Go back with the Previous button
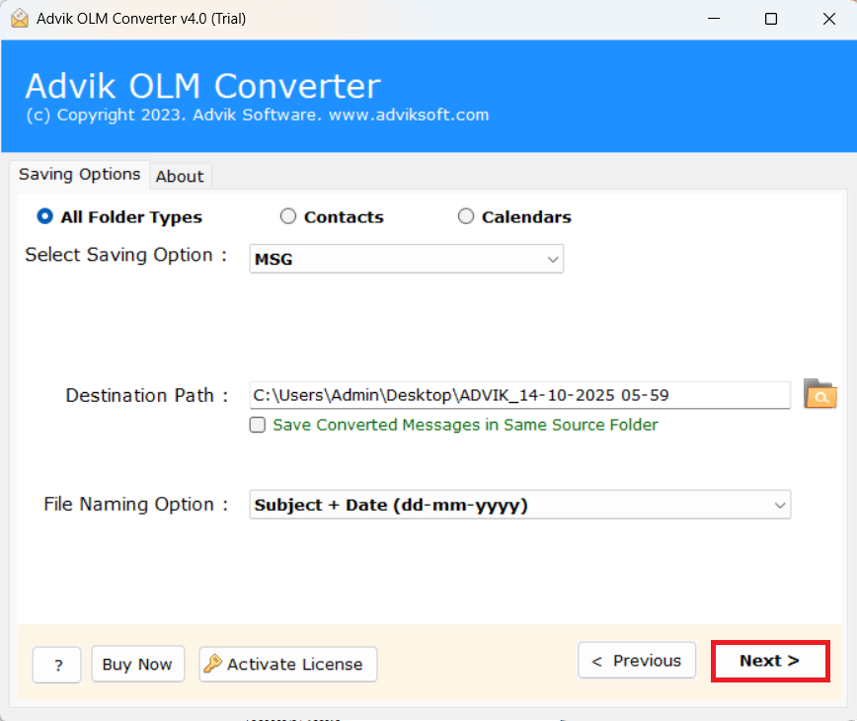The image size is (857, 721). tap(637, 661)
